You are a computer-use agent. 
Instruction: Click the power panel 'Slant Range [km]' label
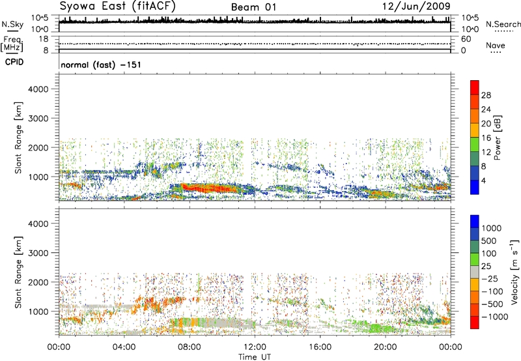(19, 137)
